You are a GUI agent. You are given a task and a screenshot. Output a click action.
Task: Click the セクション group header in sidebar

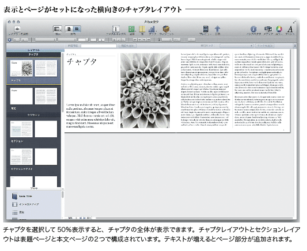[34, 115]
